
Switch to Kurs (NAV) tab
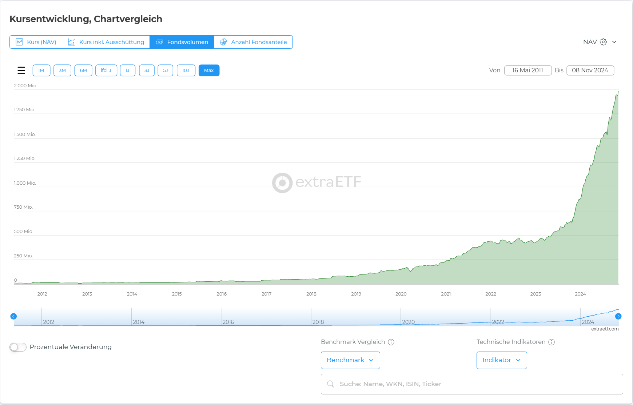[x=36, y=42]
